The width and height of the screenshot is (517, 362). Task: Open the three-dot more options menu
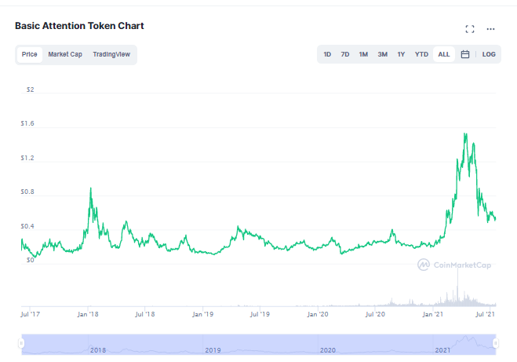click(x=490, y=29)
